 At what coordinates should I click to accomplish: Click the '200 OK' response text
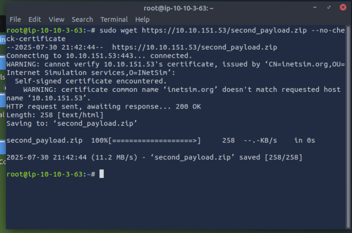tap(188, 106)
